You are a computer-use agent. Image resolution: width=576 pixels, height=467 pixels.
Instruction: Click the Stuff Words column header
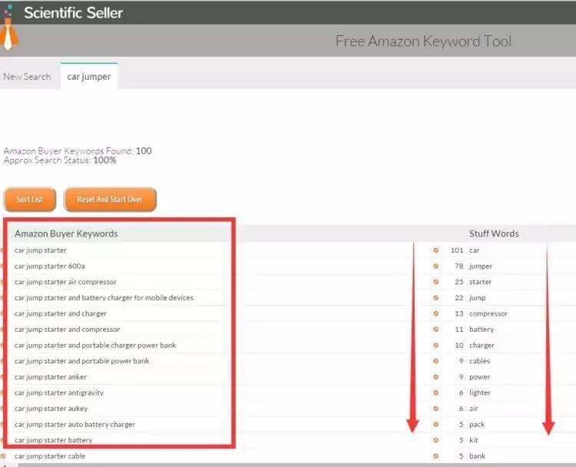coord(494,233)
